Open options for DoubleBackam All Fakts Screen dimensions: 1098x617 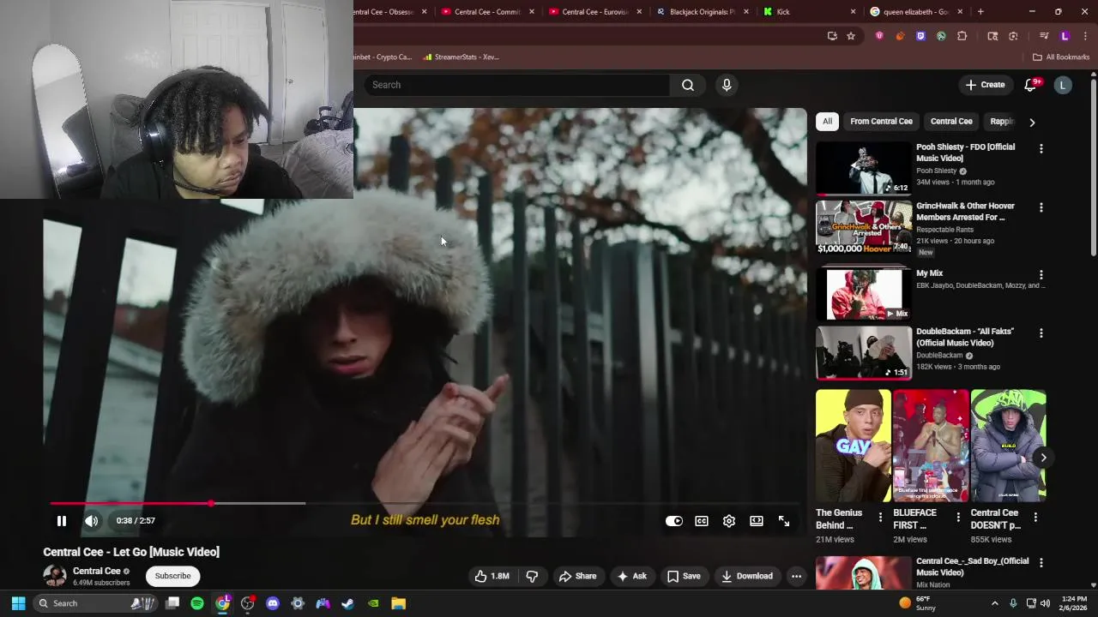coord(1041,333)
